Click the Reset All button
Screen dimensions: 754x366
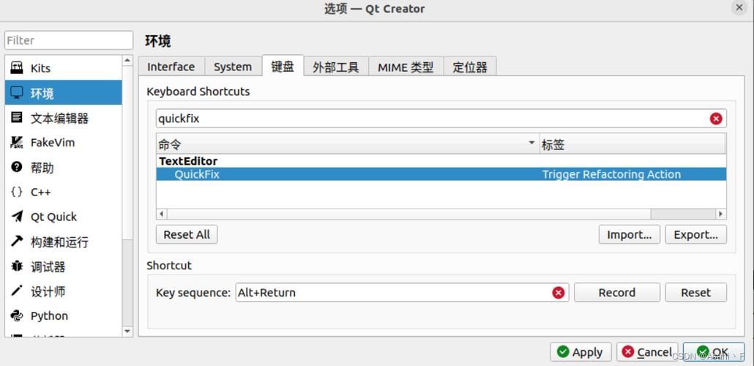pyautogui.click(x=187, y=234)
